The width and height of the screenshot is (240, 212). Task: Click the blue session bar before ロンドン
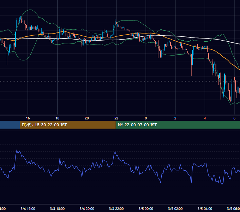click(10, 125)
